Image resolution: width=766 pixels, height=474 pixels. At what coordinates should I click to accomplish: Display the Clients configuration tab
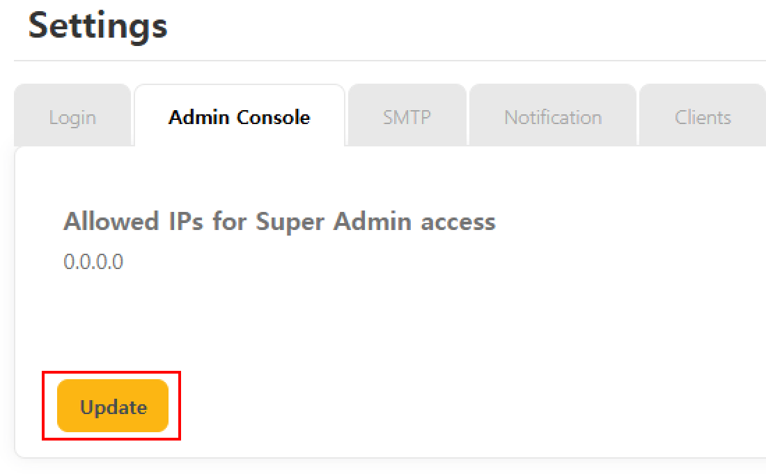(702, 117)
